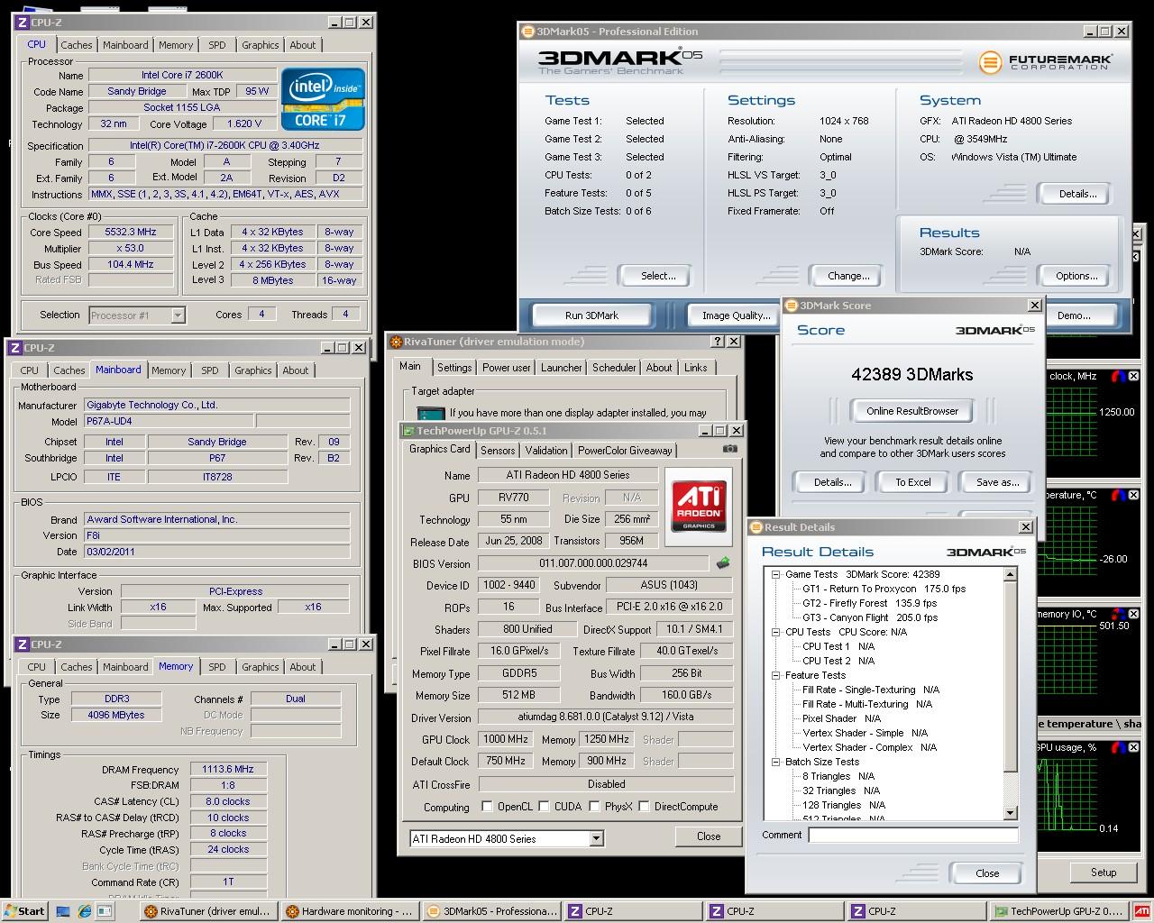
Task: Click the ATI tray icon in taskbar
Action: pyautogui.click(x=1141, y=911)
